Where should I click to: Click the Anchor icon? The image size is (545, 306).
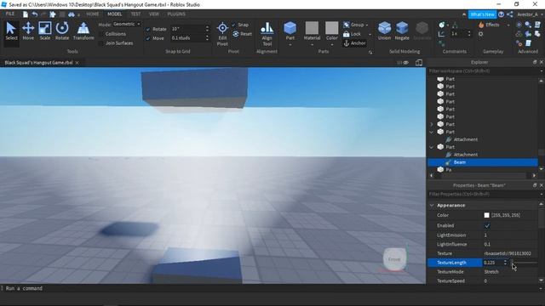pos(347,43)
